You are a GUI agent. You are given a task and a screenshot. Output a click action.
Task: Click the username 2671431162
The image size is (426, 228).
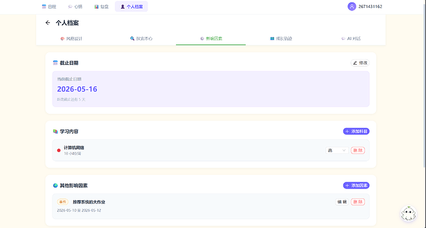pos(370,7)
